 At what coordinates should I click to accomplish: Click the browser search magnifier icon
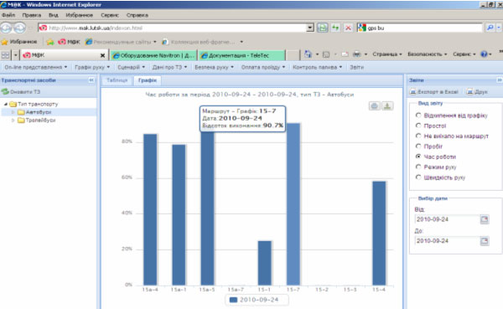[x=490, y=28]
